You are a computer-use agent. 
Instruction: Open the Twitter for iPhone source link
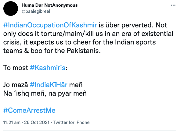click(72, 122)
